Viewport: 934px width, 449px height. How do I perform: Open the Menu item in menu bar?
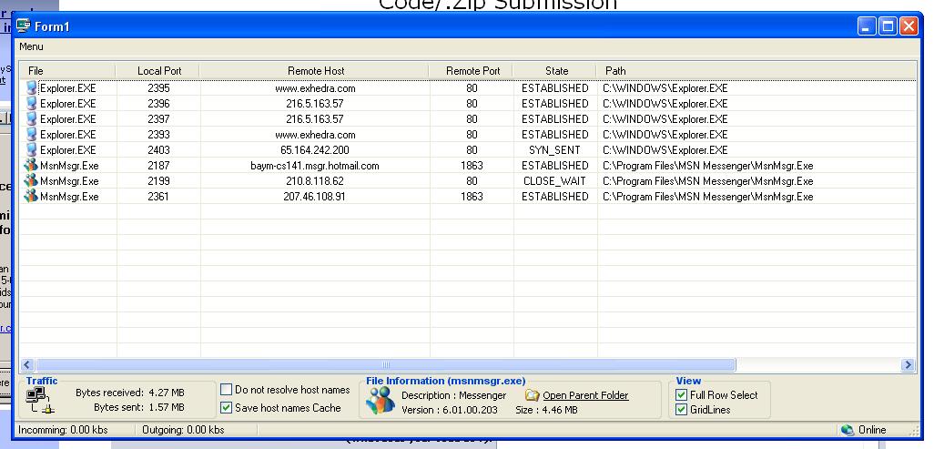point(31,46)
